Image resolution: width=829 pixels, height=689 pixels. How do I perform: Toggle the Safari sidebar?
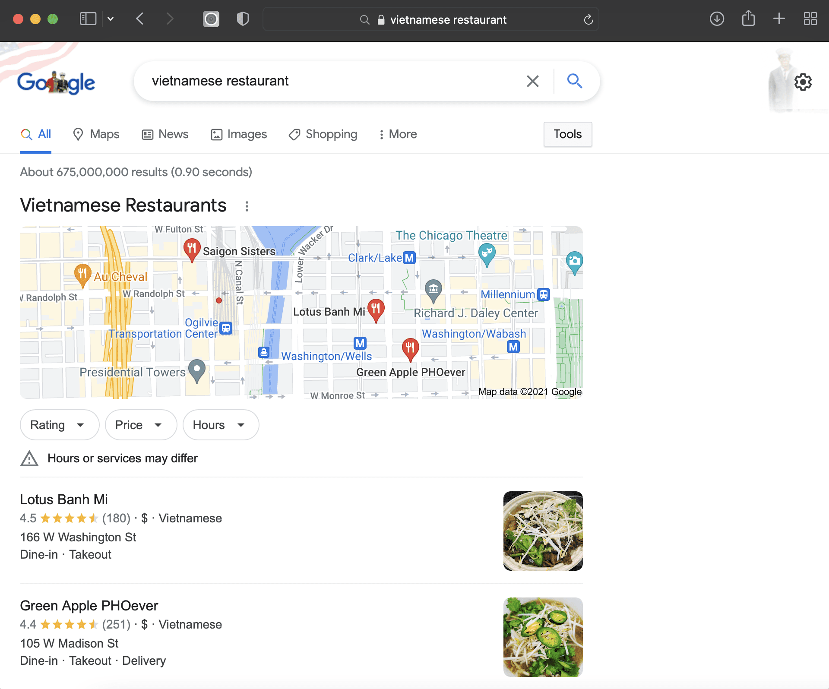(x=88, y=19)
